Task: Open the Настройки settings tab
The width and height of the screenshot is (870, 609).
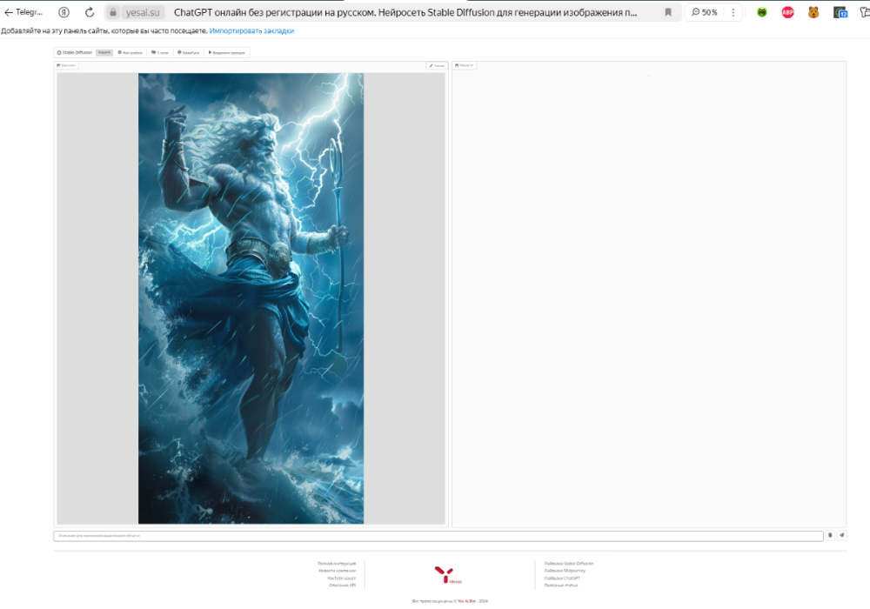Action: pyautogui.click(x=130, y=52)
